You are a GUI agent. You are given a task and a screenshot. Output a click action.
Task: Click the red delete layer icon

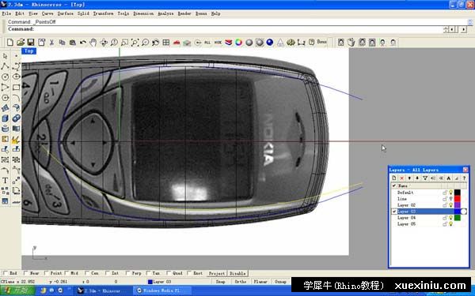tap(401, 178)
